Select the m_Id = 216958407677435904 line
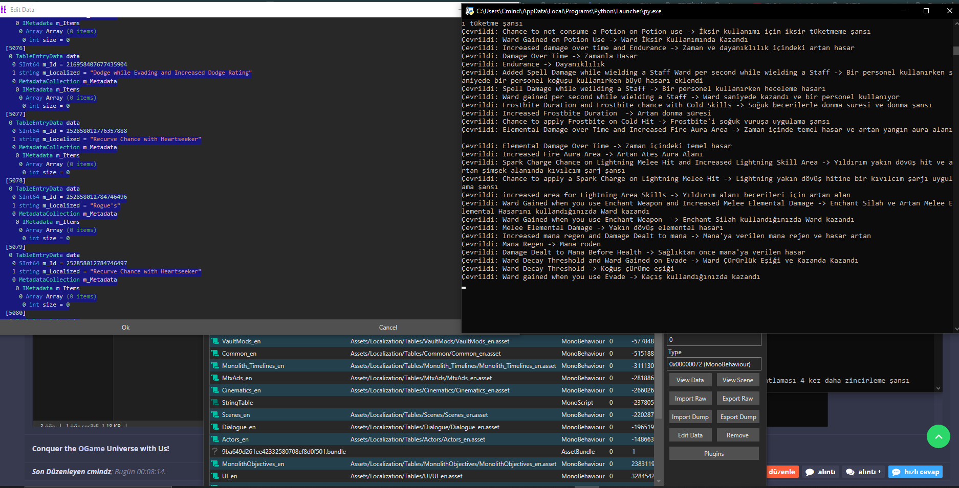The image size is (959, 488). [x=69, y=64]
